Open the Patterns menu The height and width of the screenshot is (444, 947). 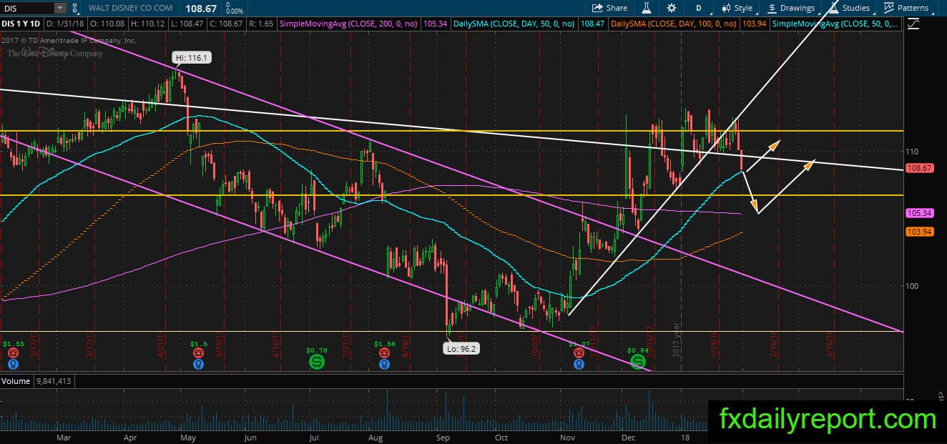906,8
